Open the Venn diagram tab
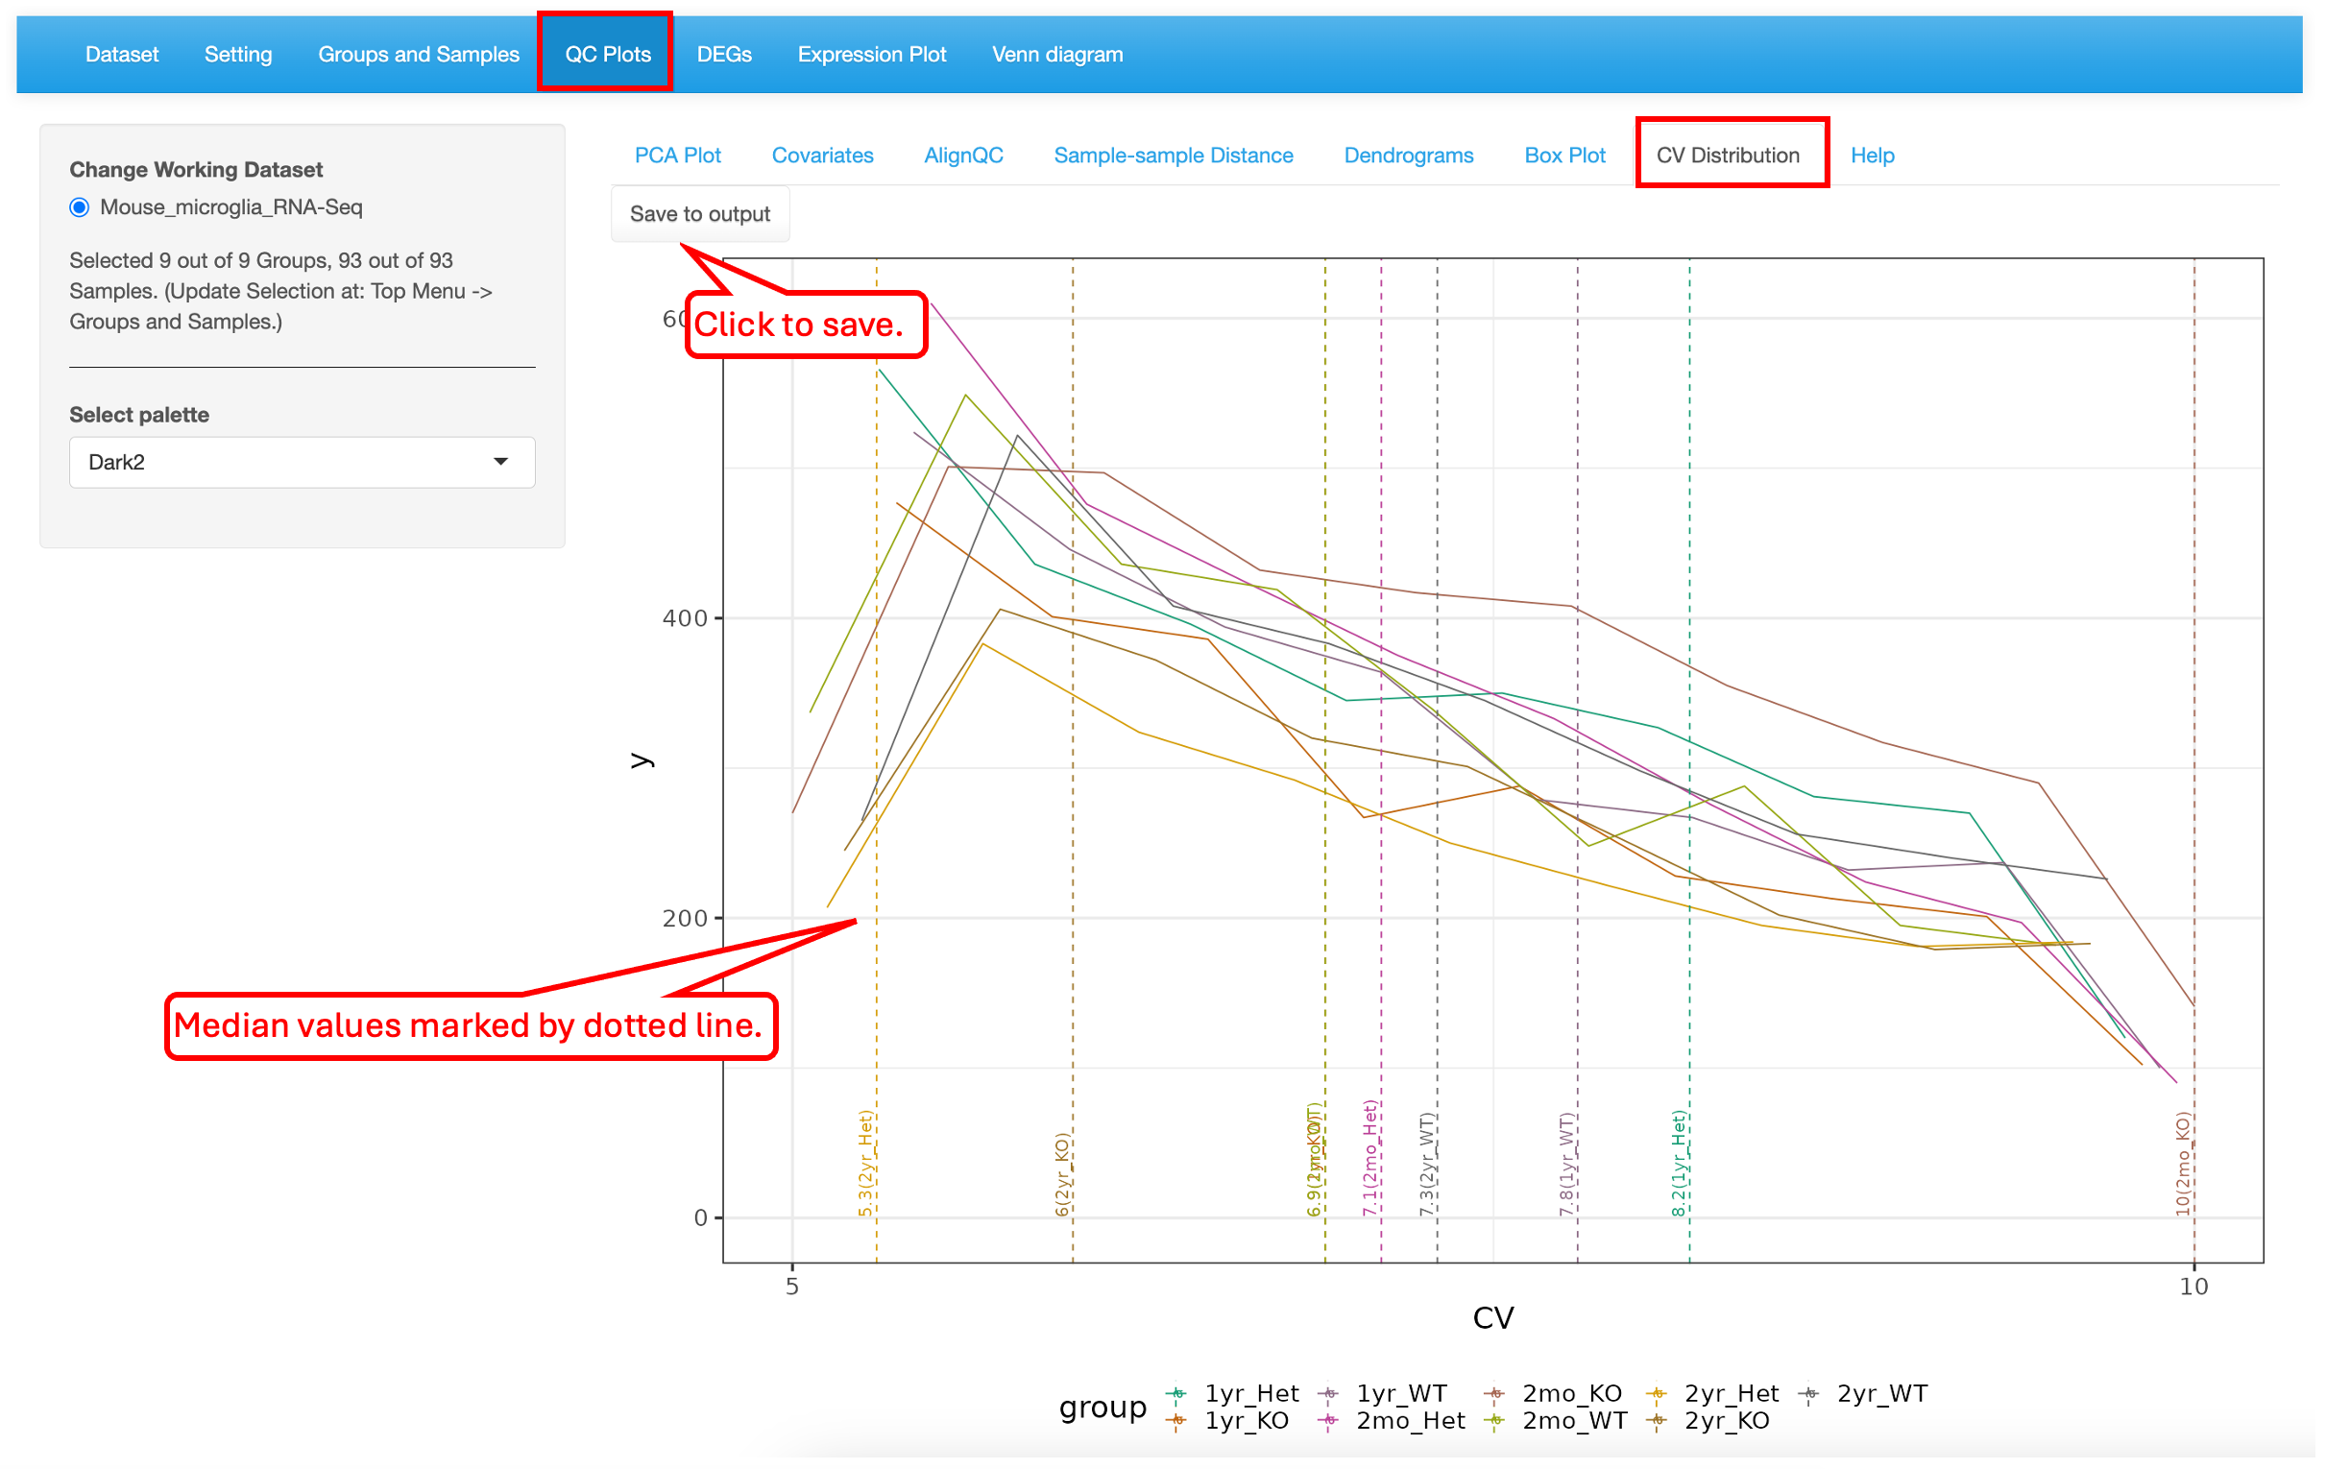The height and width of the screenshot is (1469, 2326). (x=1056, y=54)
